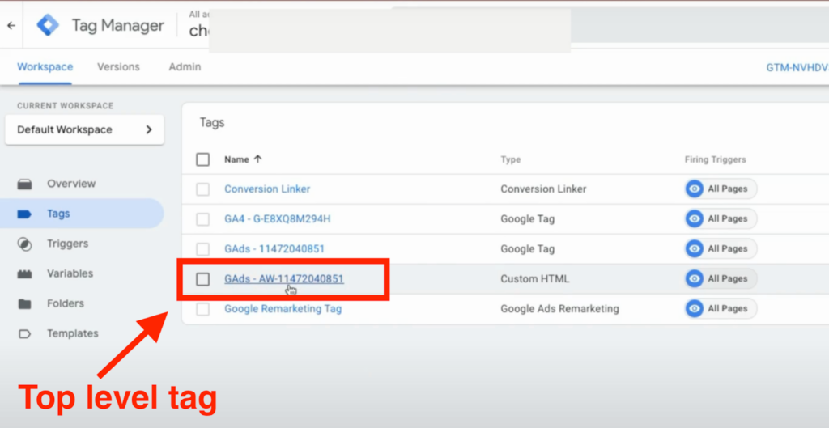Click the back arrow in the header
Image resolution: width=829 pixels, height=428 pixels.
pos(11,25)
